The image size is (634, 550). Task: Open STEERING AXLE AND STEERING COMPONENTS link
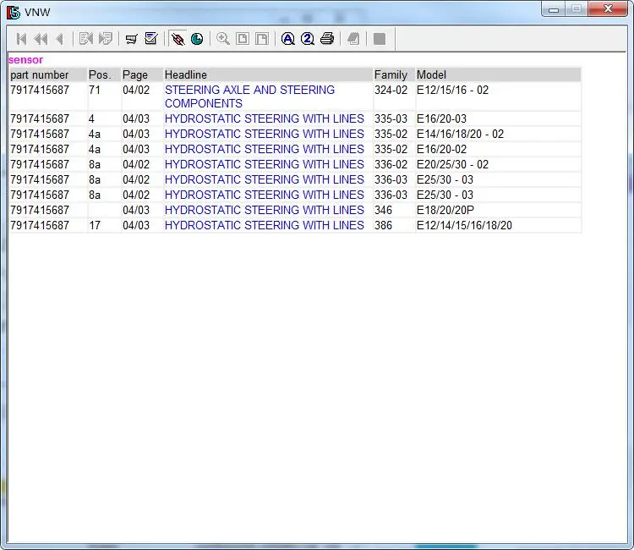point(249,96)
